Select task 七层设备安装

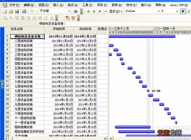coord(27,91)
